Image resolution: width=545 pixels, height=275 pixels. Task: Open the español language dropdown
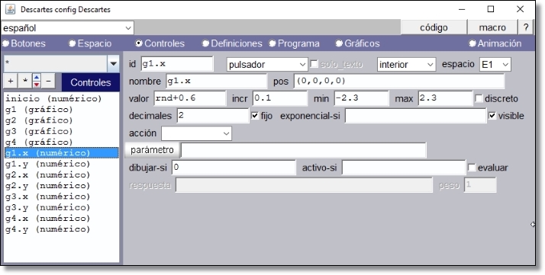[67, 28]
